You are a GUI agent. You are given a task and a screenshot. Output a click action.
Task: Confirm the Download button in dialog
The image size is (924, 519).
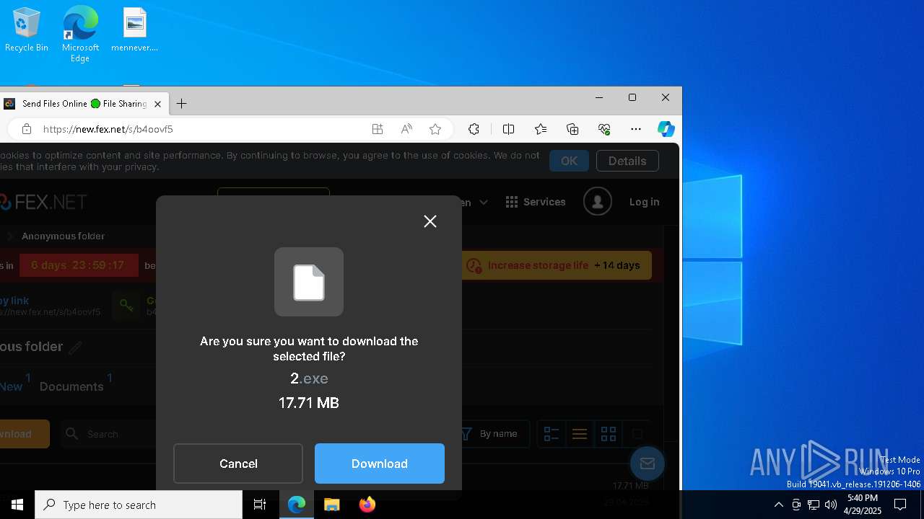pos(380,463)
